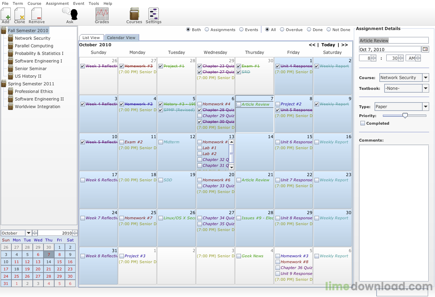Increase the 2010 year spinner

(x=75, y=231)
